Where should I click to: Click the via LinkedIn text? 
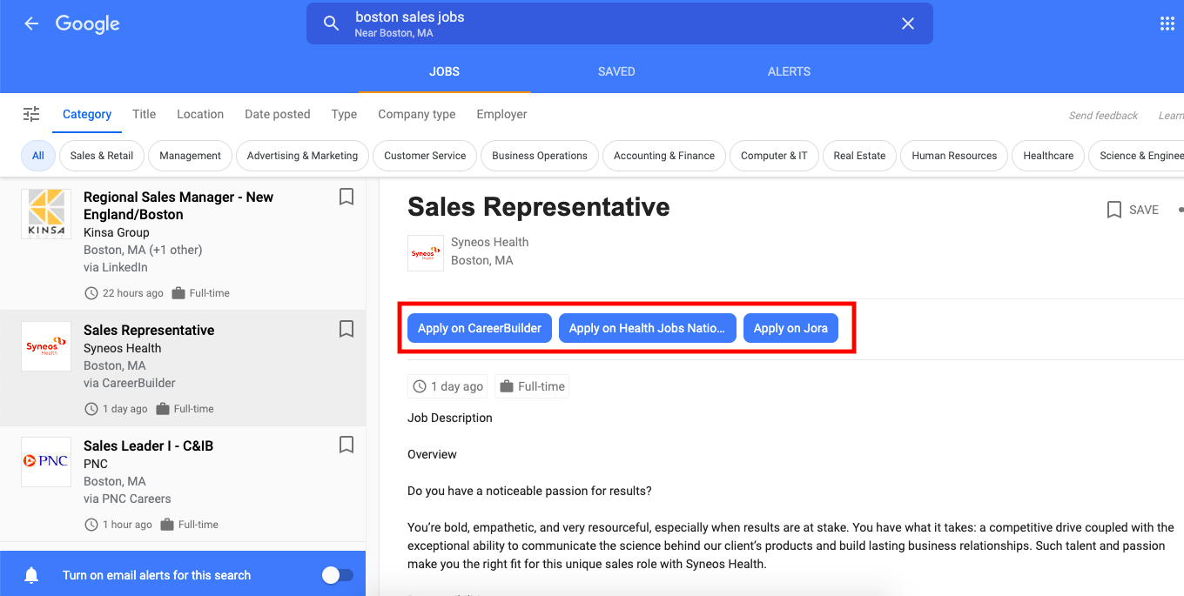(116, 267)
